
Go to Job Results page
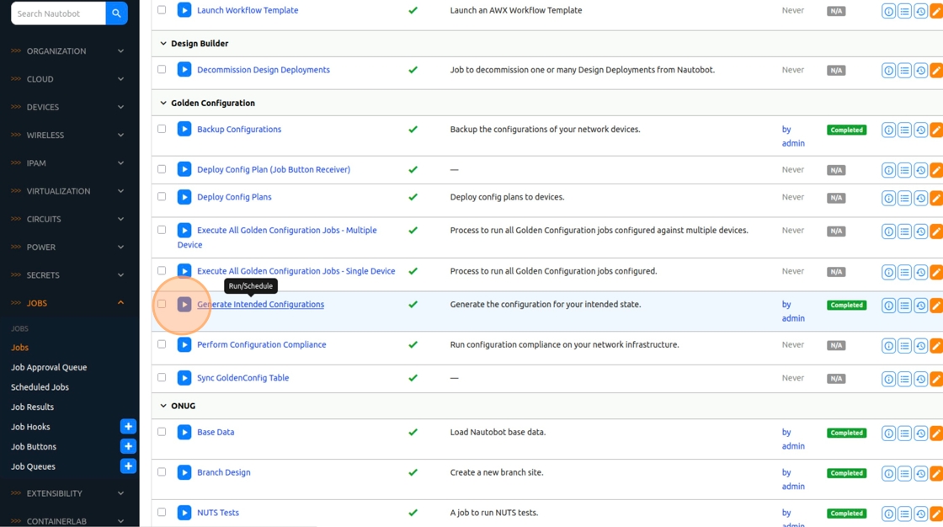pyautogui.click(x=32, y=407)
